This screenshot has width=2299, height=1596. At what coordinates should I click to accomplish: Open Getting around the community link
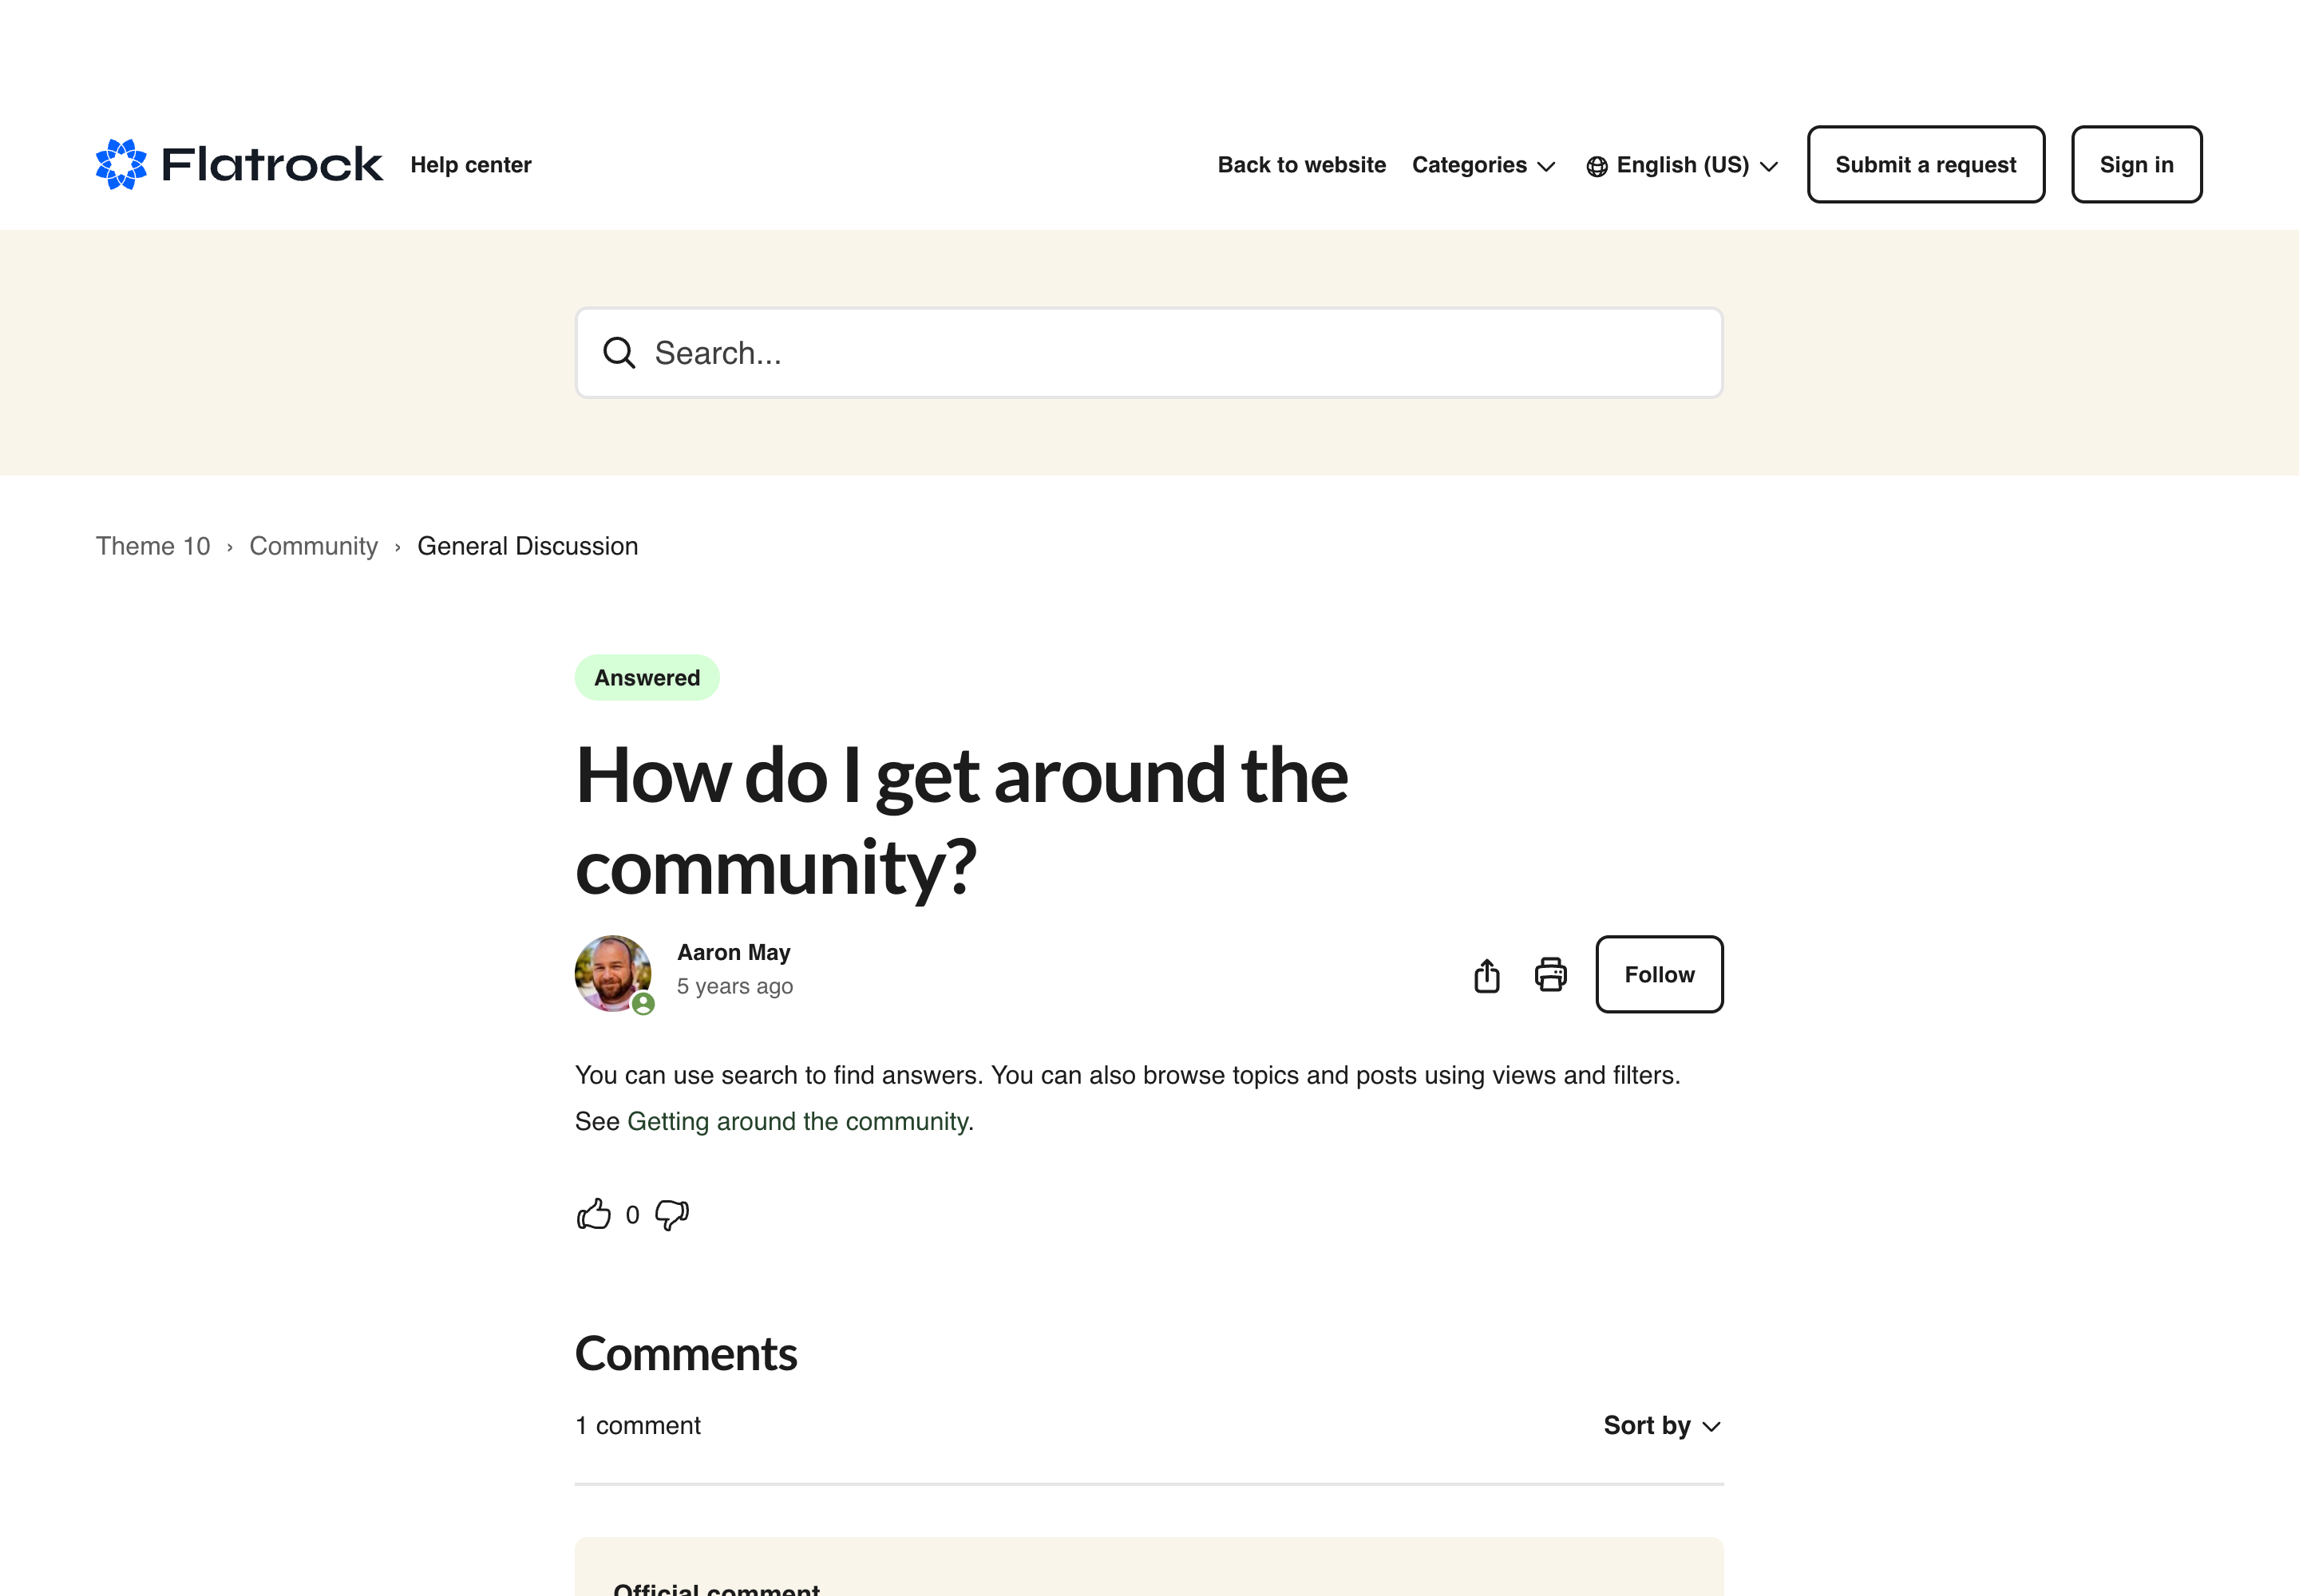(797, 1121)
